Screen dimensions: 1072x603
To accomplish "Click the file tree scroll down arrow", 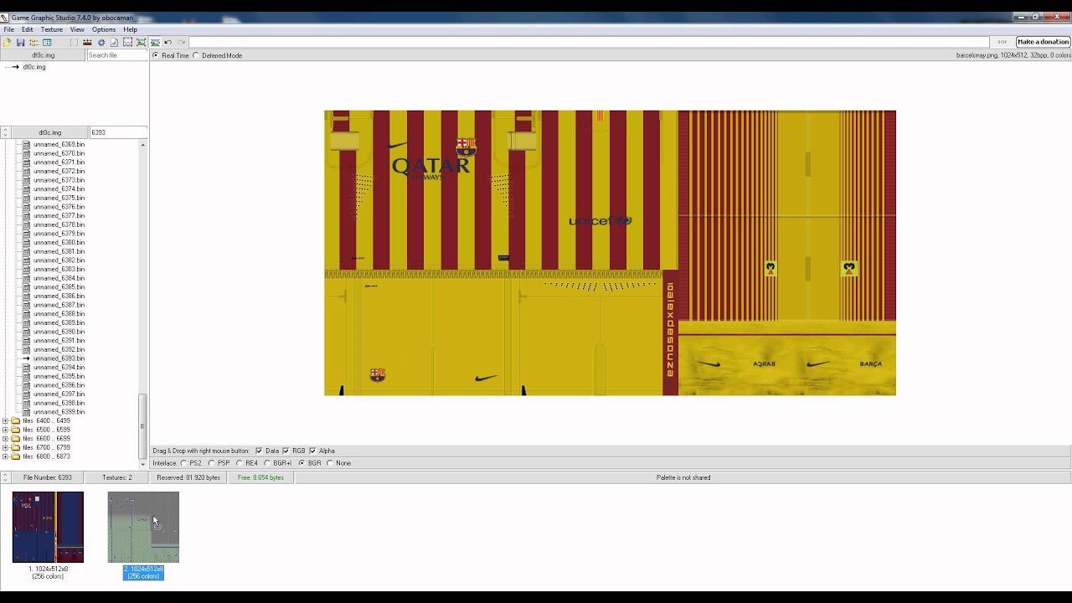I will click(142, 464).
